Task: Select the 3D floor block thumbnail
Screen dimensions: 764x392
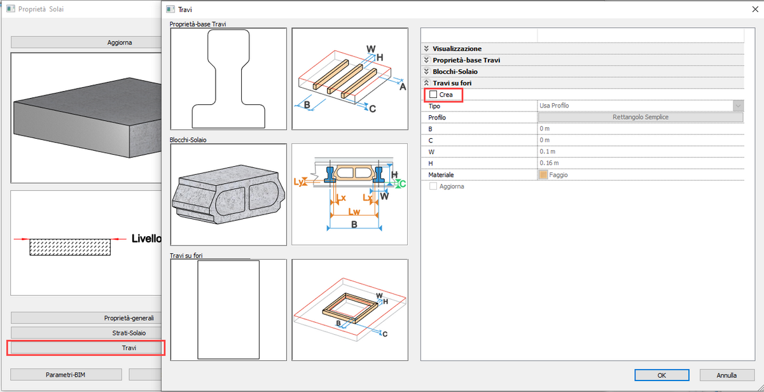Action: [228, 194]
